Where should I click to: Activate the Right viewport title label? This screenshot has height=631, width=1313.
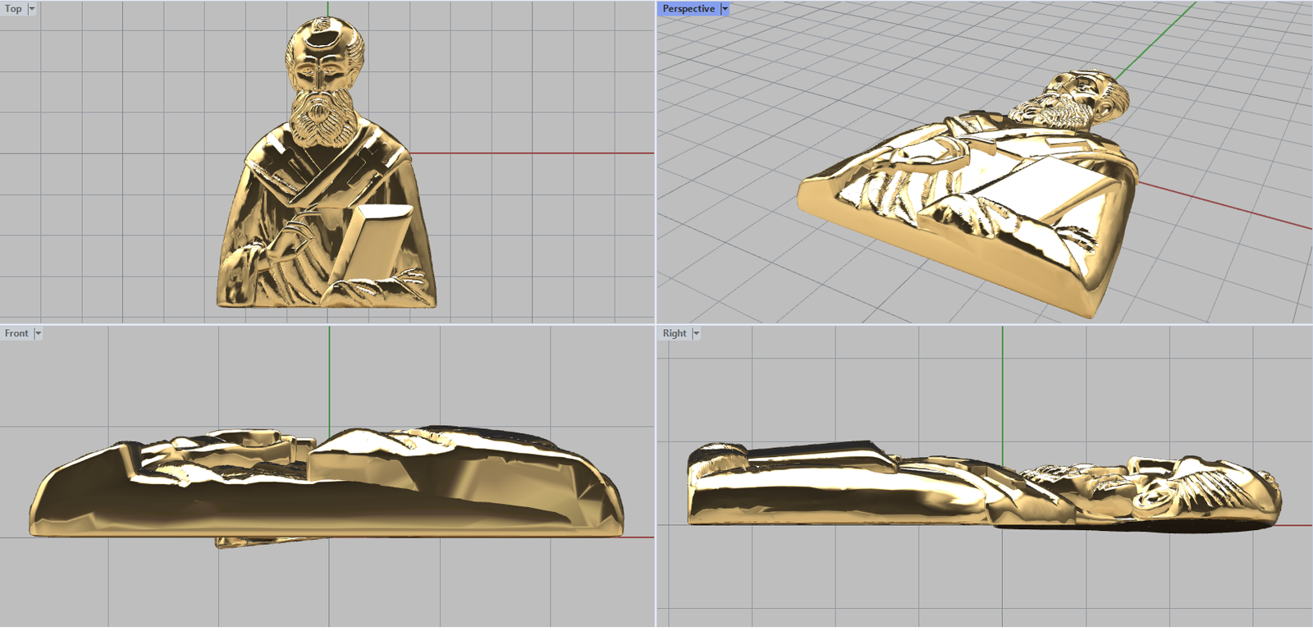(675, 334)
